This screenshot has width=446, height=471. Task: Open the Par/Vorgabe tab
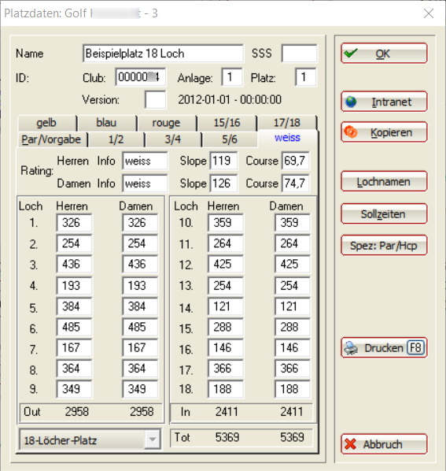51,139
